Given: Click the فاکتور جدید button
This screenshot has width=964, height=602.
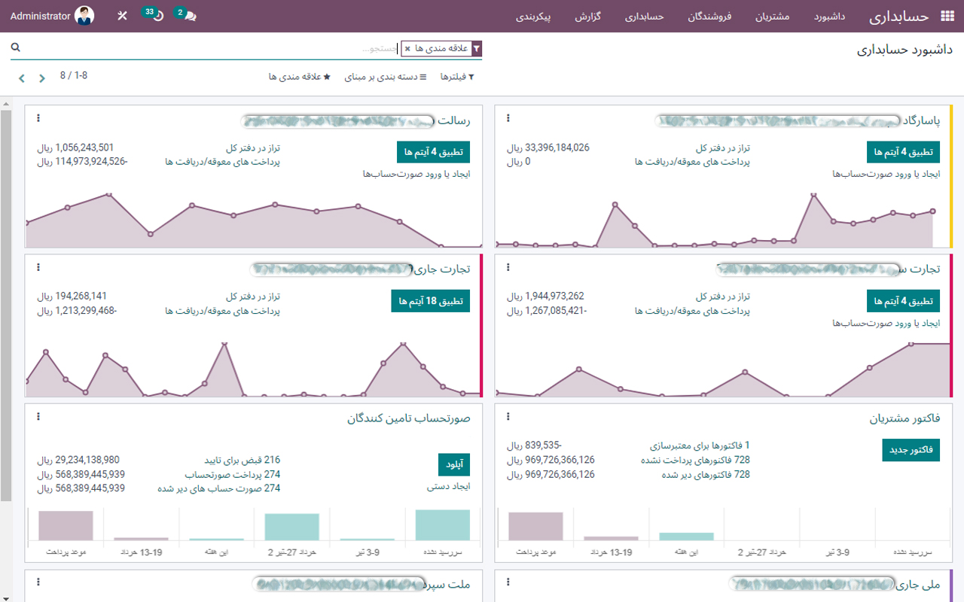Looking at the screenshot, I should 910,450.
